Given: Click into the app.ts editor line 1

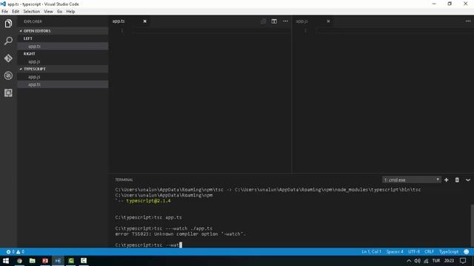Looking at the screenshot, I should coord(212,31).
